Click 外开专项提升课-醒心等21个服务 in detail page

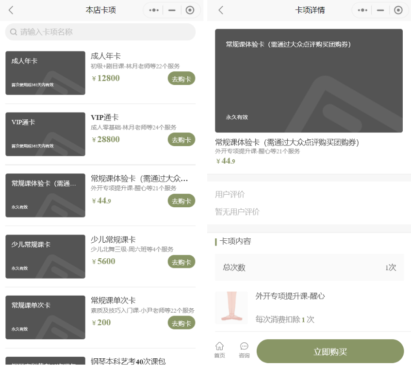click(x=257, y=151)
